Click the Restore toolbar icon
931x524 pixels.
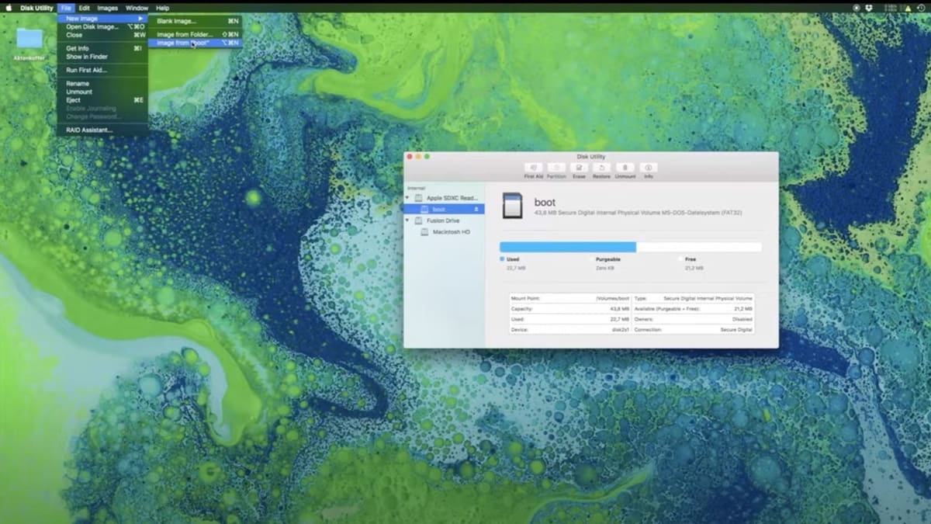[x=602, y=168]
